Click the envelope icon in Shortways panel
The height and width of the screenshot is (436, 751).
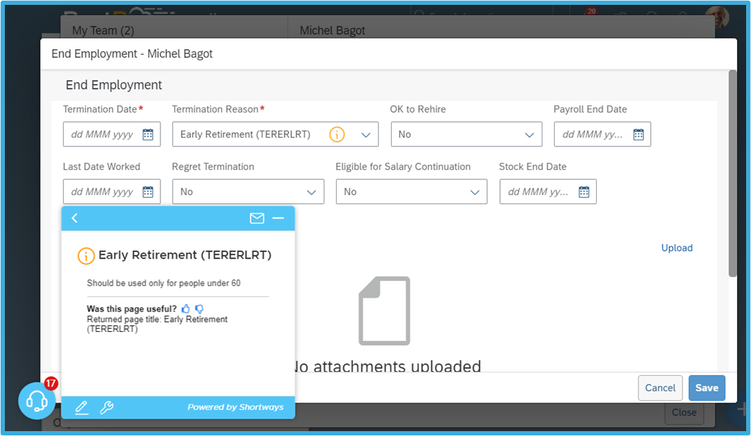[257, 218]
